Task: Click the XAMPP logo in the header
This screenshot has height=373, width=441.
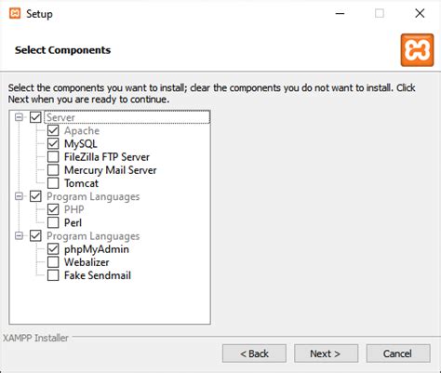Action: tap(417, 50)
